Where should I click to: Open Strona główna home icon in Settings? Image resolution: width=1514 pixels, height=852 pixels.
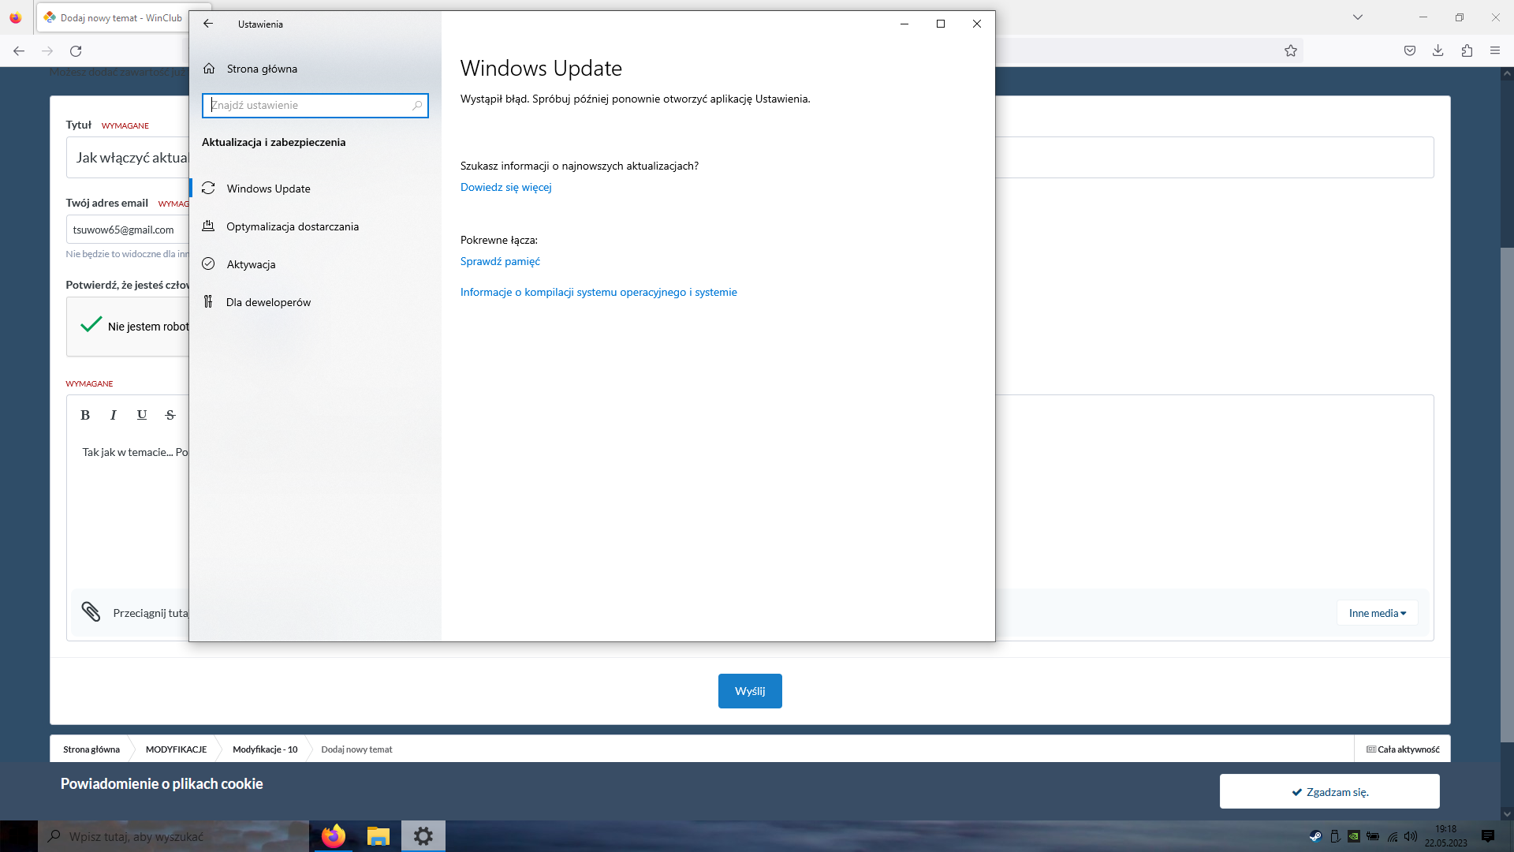(209, 69)
